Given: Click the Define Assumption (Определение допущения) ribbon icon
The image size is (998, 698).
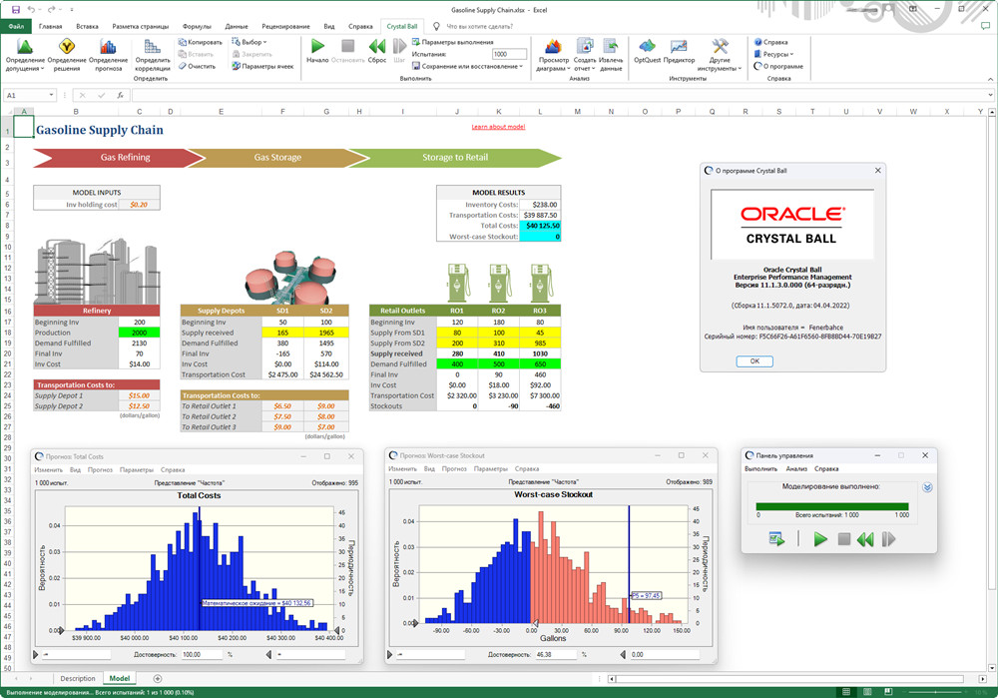Looking at the screenshot, I should (25, 47).
